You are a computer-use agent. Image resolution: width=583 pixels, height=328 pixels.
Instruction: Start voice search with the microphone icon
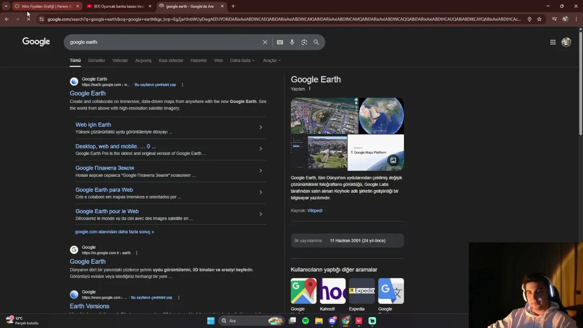click(292, 42)
